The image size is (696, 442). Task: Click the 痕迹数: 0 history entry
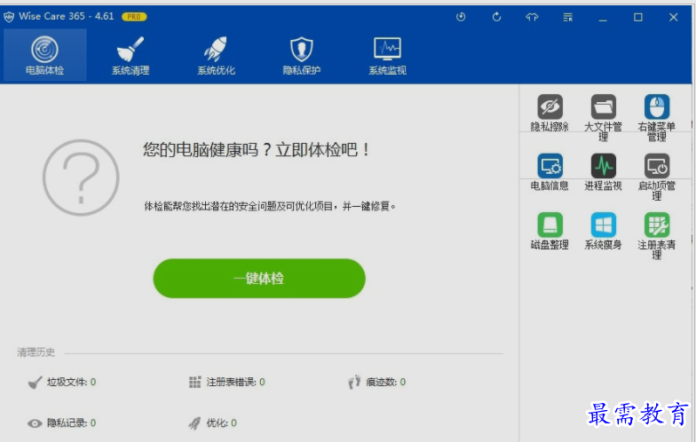pos(376,382)
